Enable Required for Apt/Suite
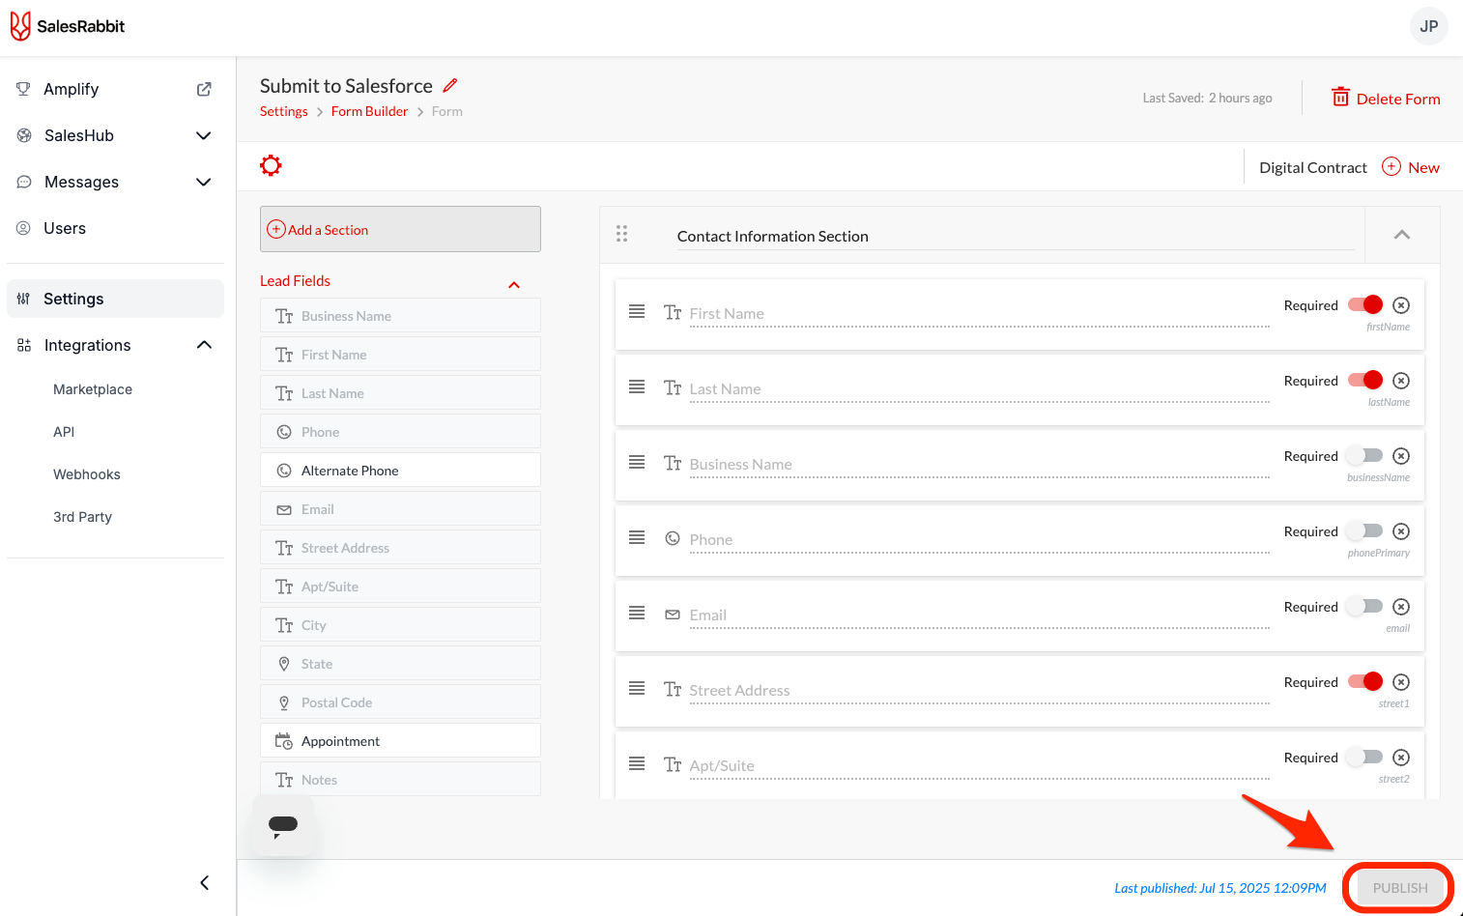Image resolution: width=1463 pixels, height=916 pixels. 1365,757
